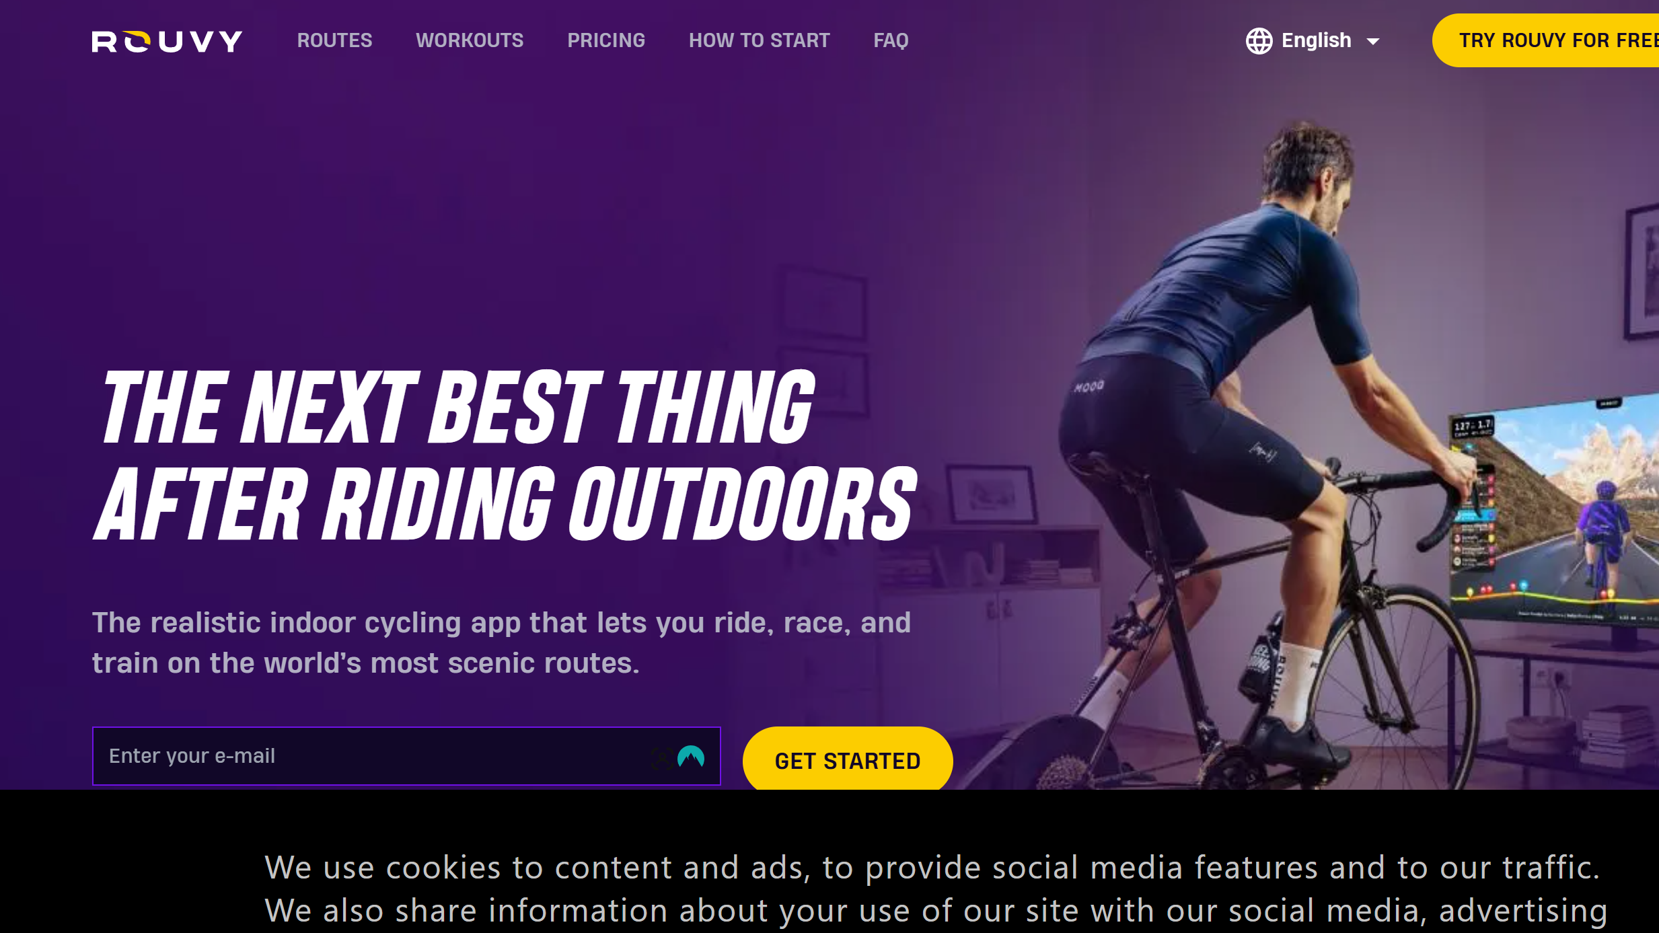Click TRY ROUVY FOR FREE button
Viewport: 1659px width, 933px height.
click(x=1546, y=40)
